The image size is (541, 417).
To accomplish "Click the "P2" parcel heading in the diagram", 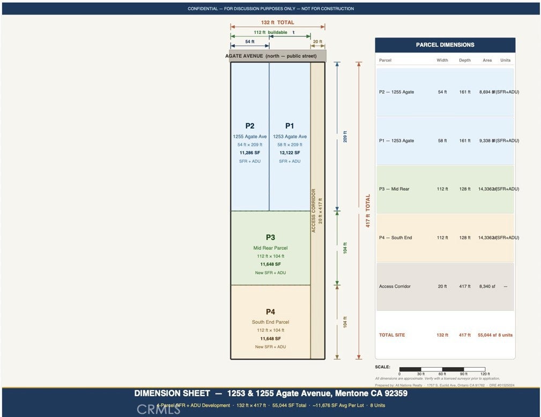I will (250, 126).
